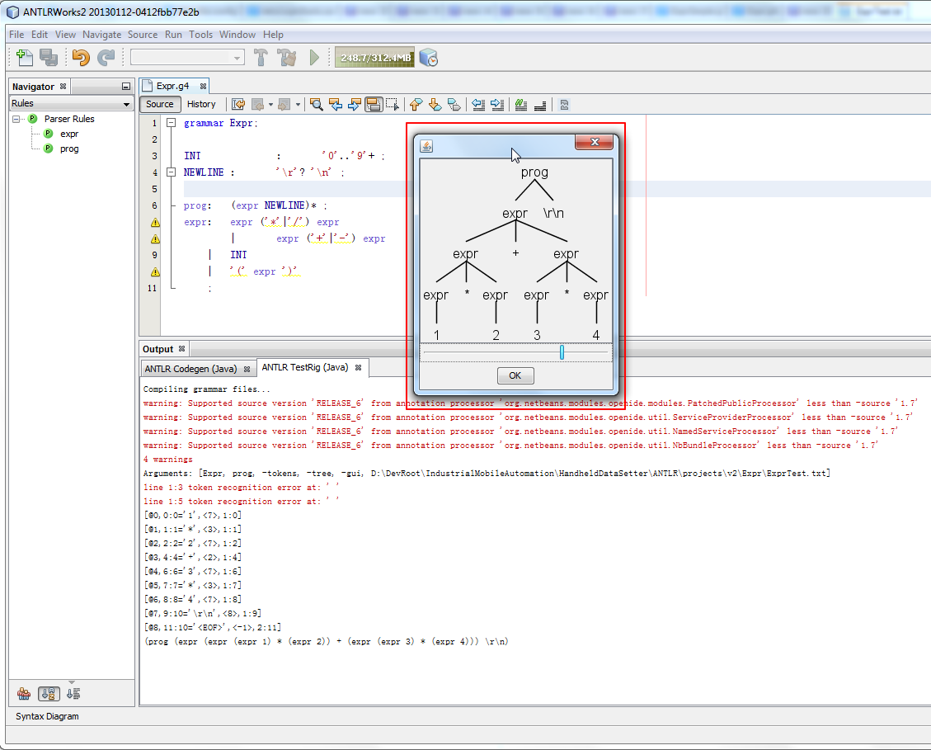Click the Profile IDE clock icon
This screenshot has height=750, width=931.
pyautogui.click(x=429, y=57)
